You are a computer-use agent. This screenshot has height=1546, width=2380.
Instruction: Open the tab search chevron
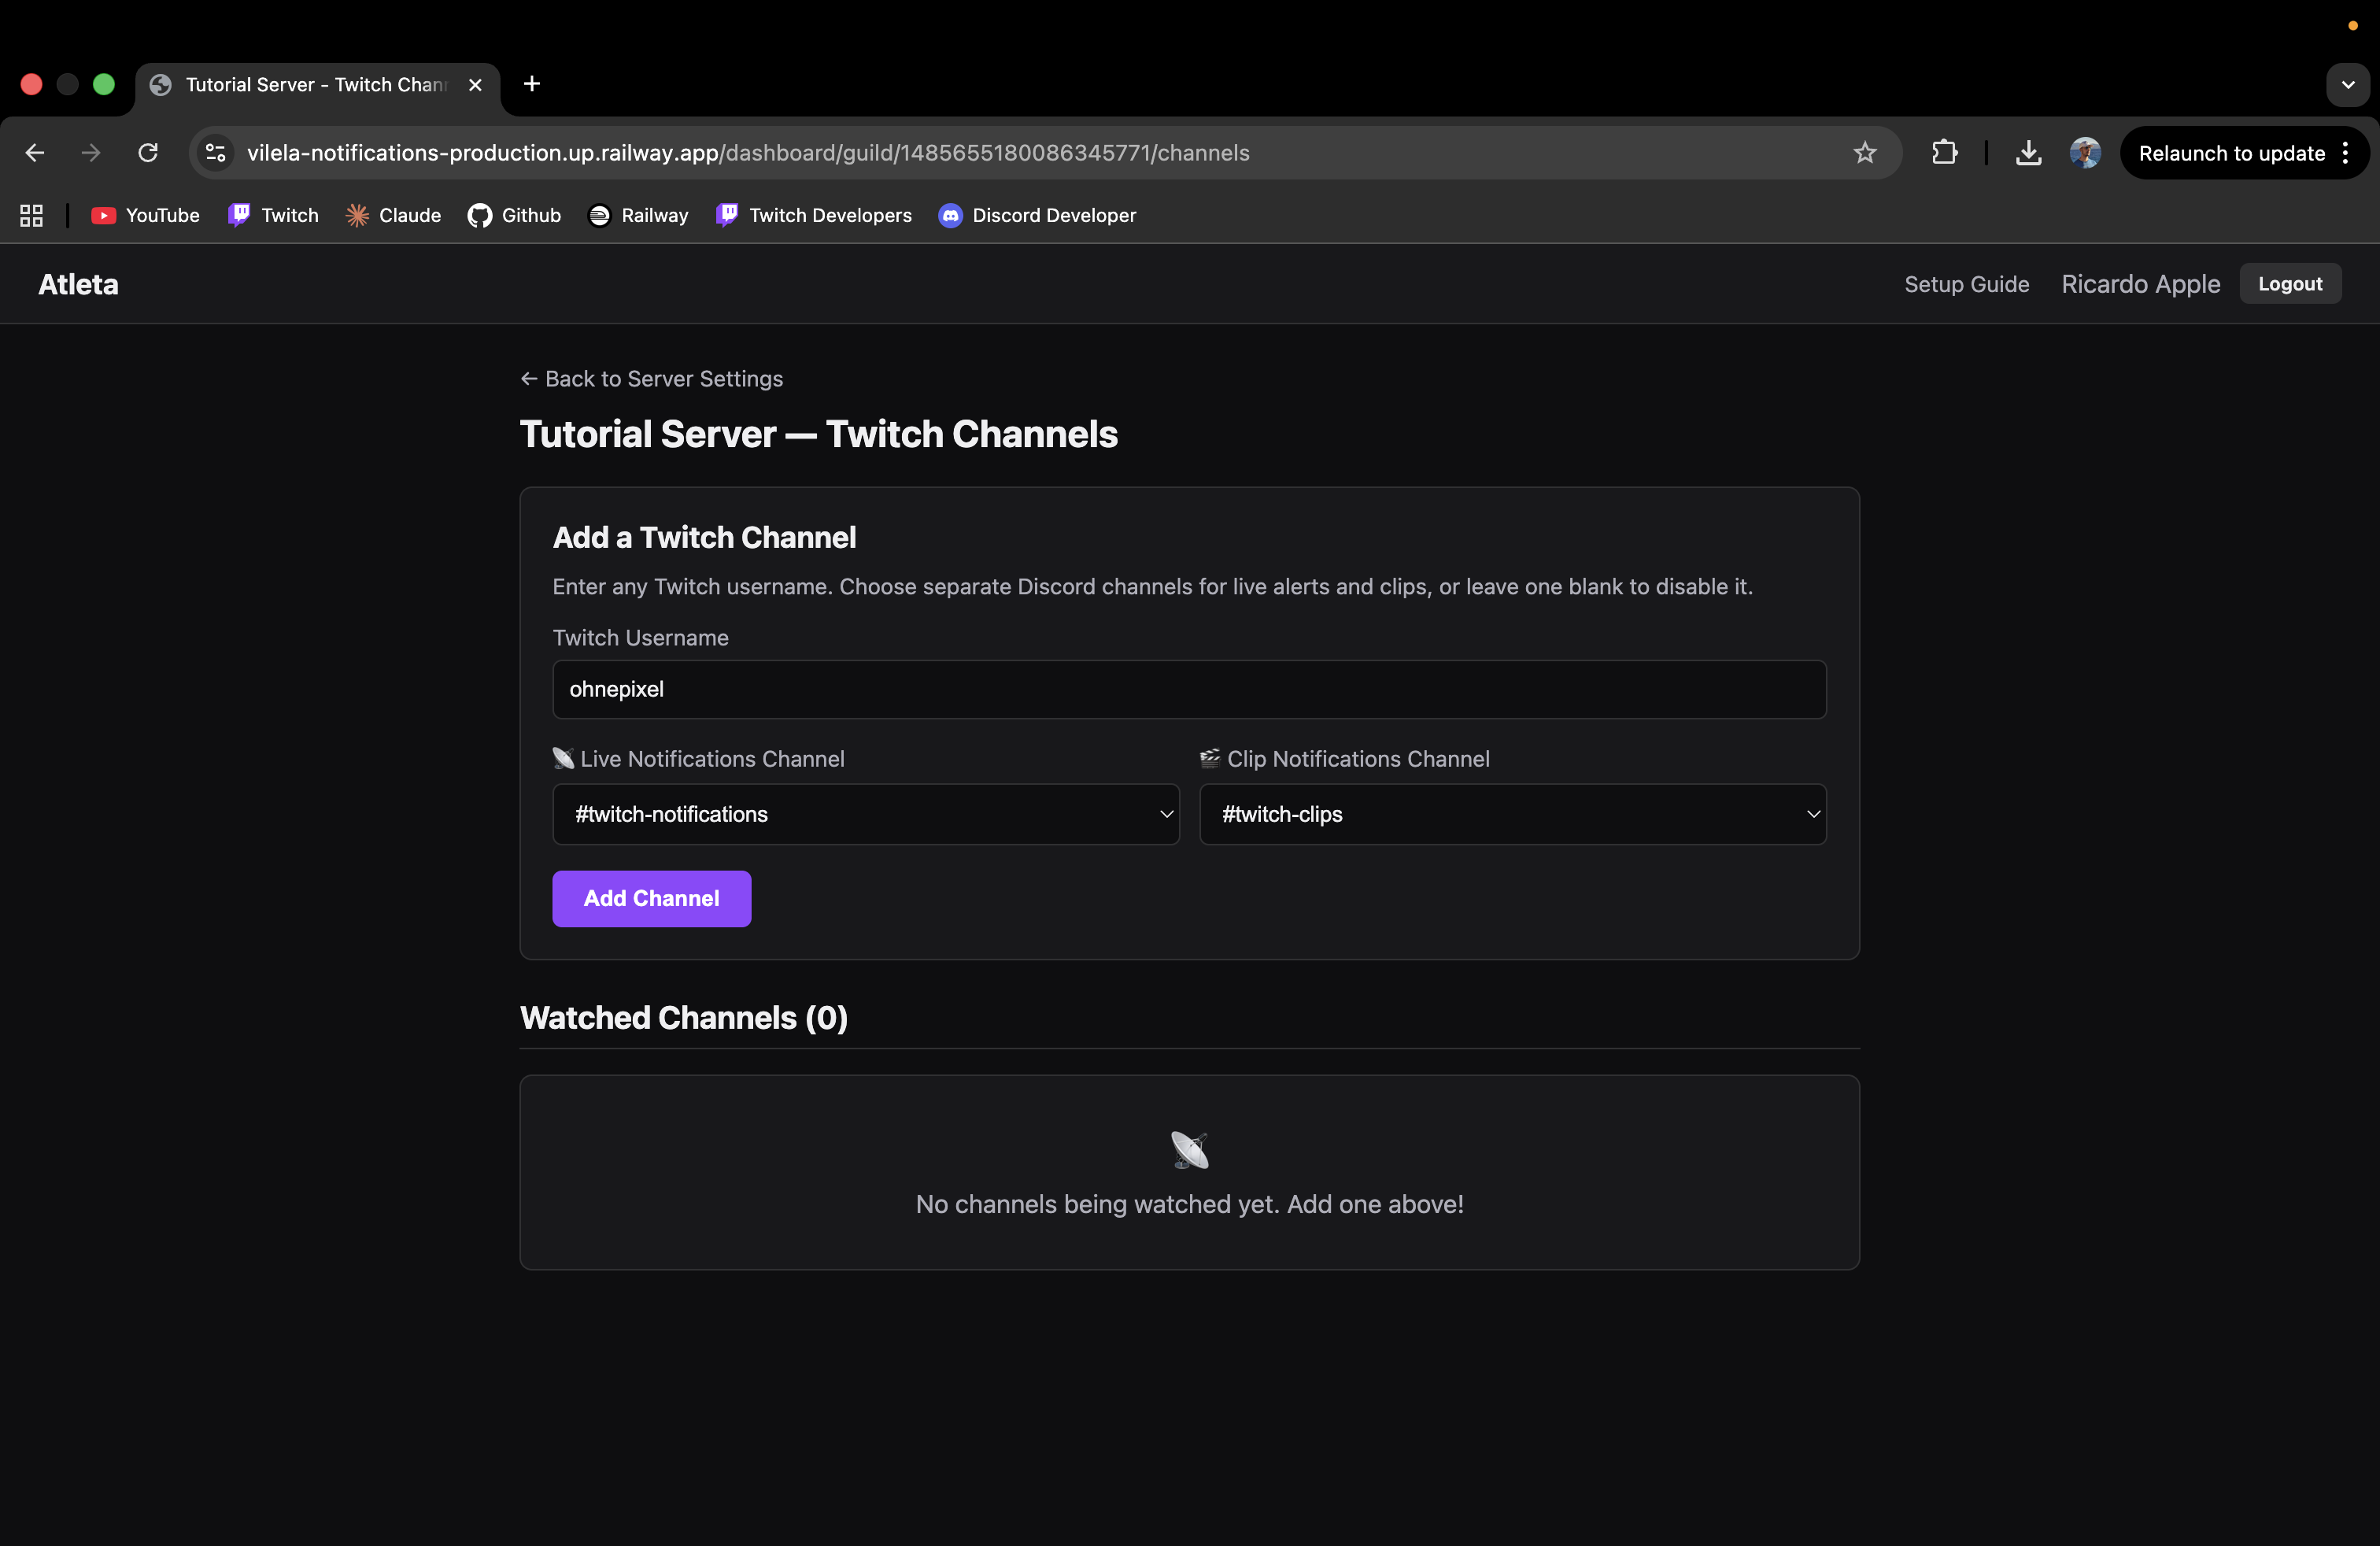tap(2348, 85)
